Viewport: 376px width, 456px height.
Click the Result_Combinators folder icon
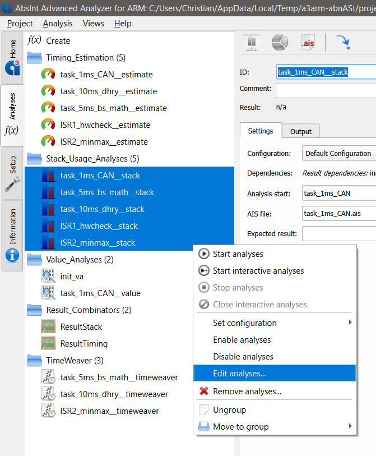34,310
